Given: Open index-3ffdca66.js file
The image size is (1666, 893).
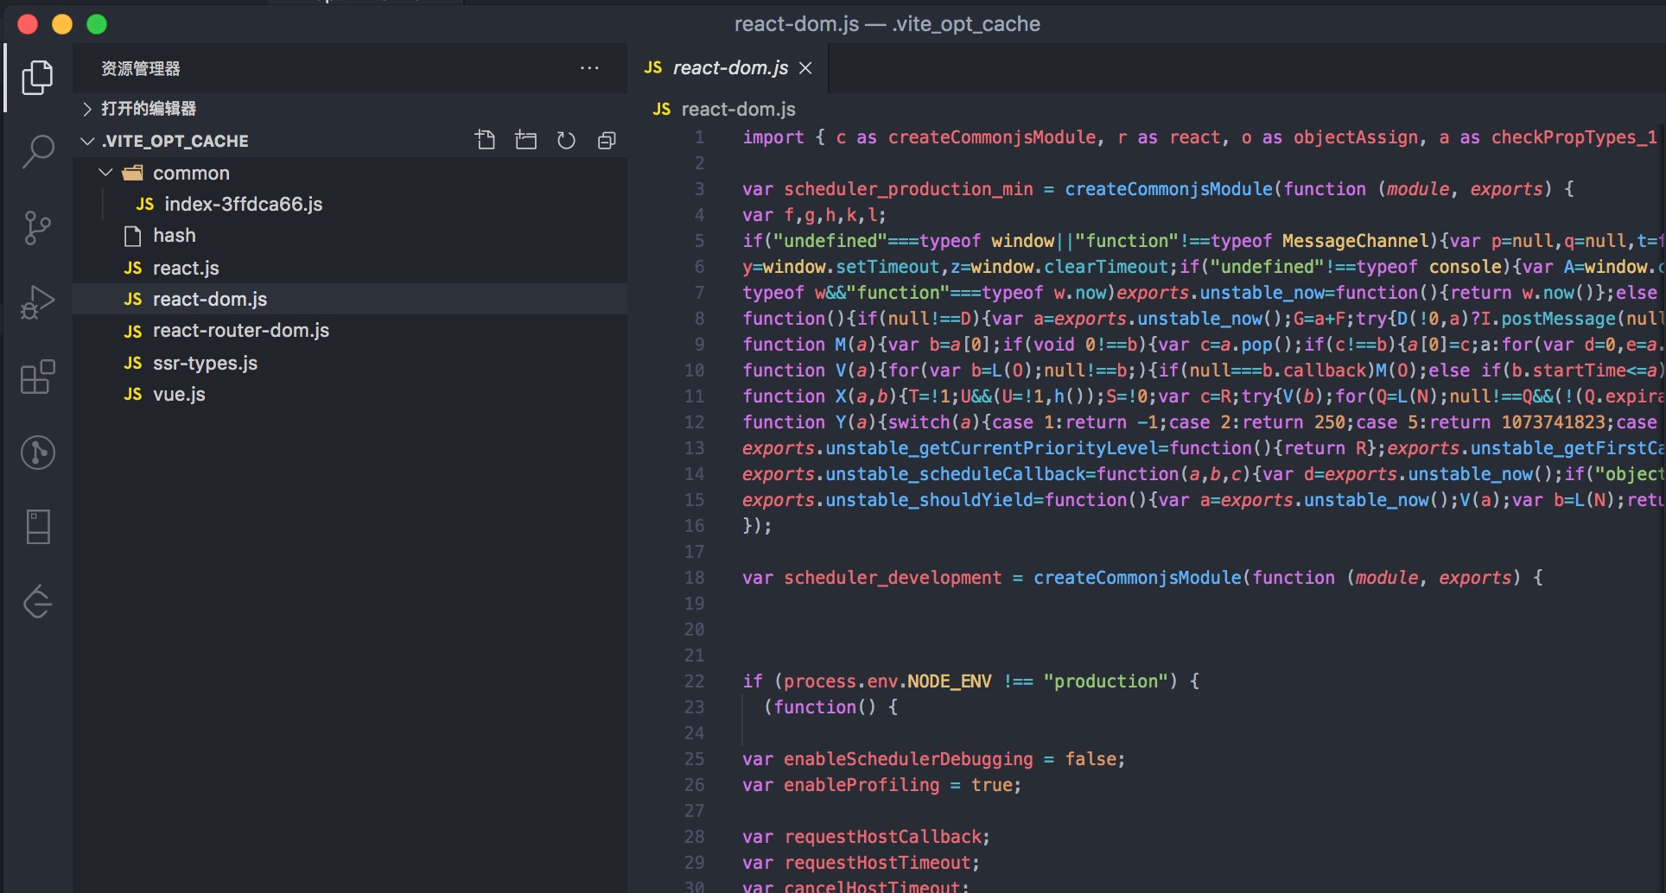Looking at the screenshot, I should (x=243, y=205).
